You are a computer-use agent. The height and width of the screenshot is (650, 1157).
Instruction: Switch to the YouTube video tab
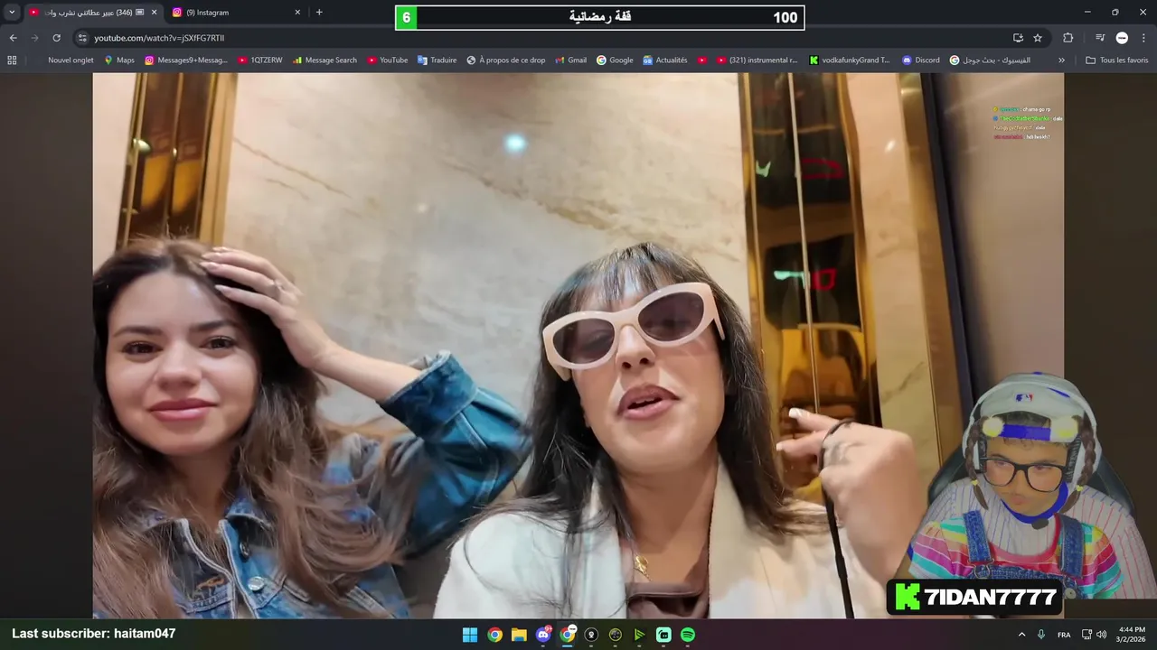(x=92, y=13)
